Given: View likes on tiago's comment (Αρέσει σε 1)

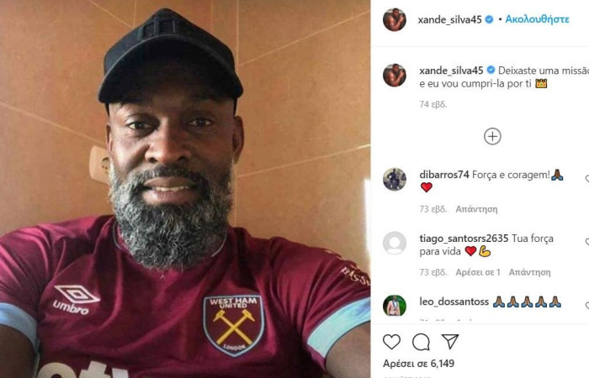Looking at the screenshot, I should coord(478,272).
